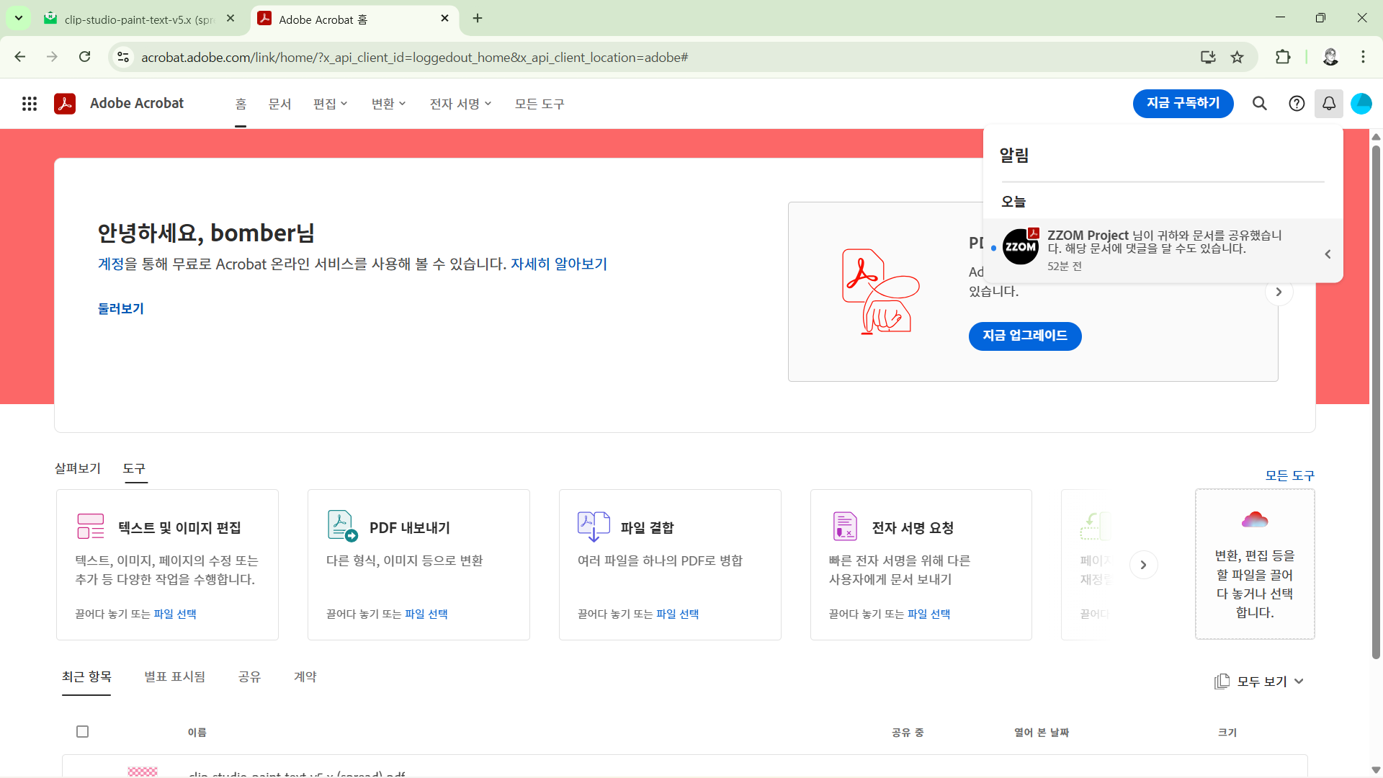Click the Acrobat search magnifier icon
This screenshot has height=778, width=1383.
[1259, 104]
